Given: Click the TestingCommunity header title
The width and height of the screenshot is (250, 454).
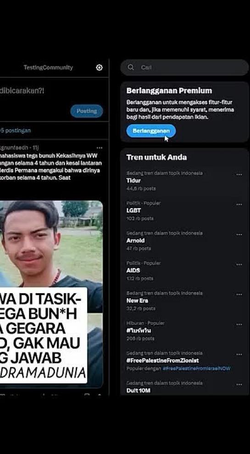Looking at the screenshot, I should click(x=48, y=67).
